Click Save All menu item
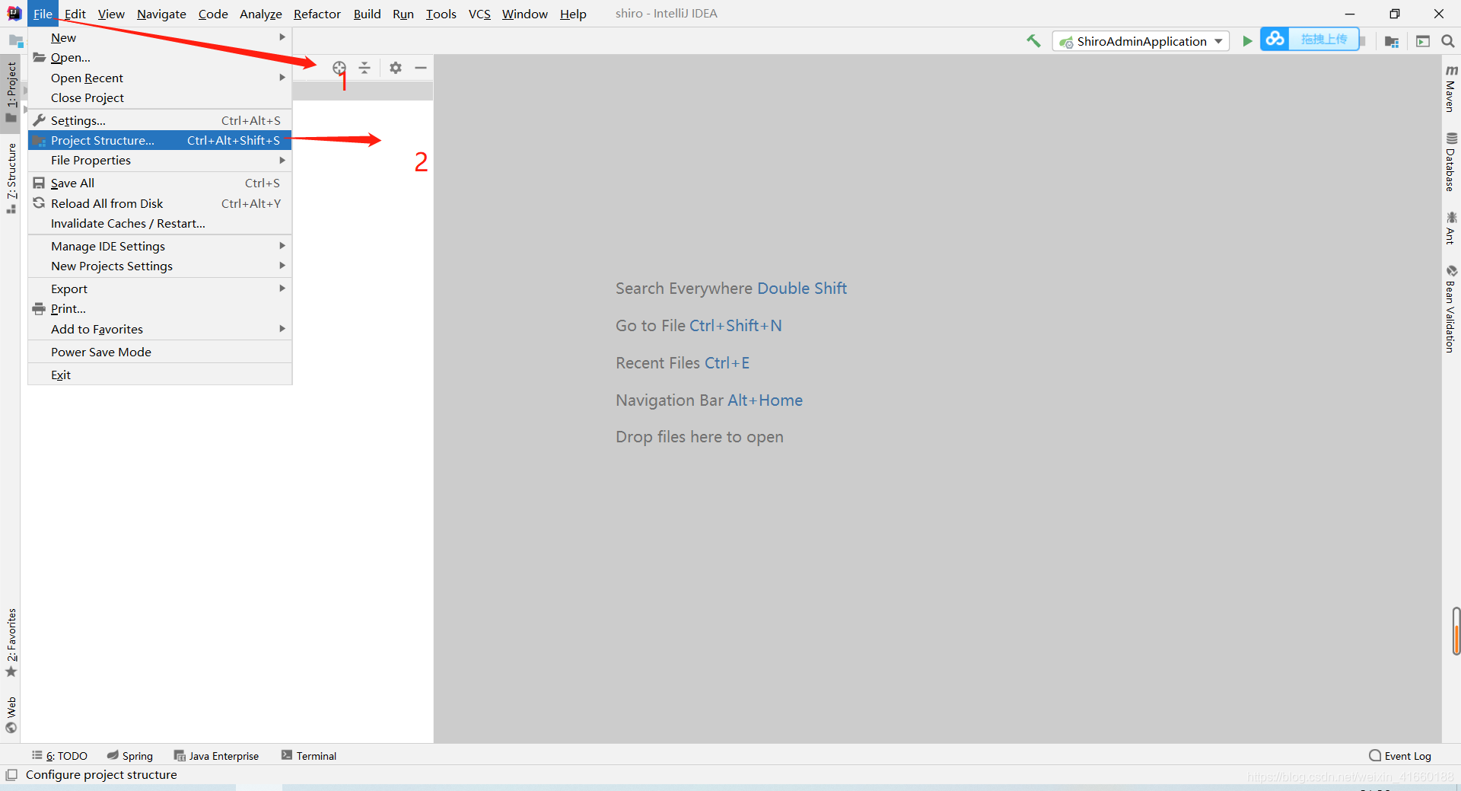The image size is (1461, 791). click(x=160, y=183)
